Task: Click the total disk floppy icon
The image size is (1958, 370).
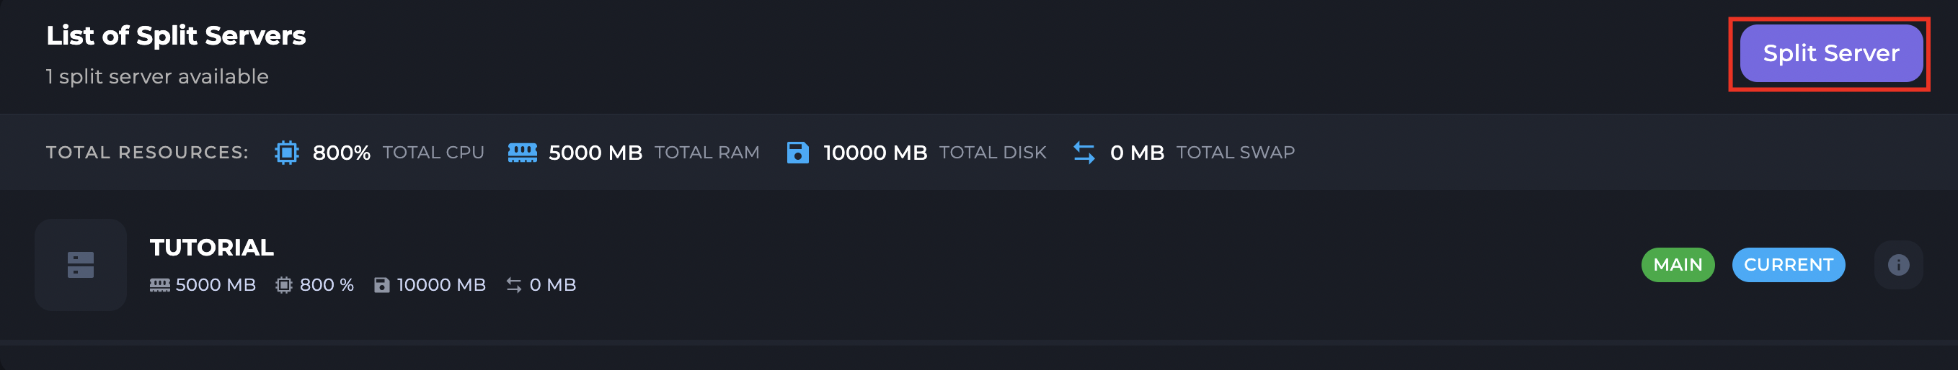Action: click(797, 153)
